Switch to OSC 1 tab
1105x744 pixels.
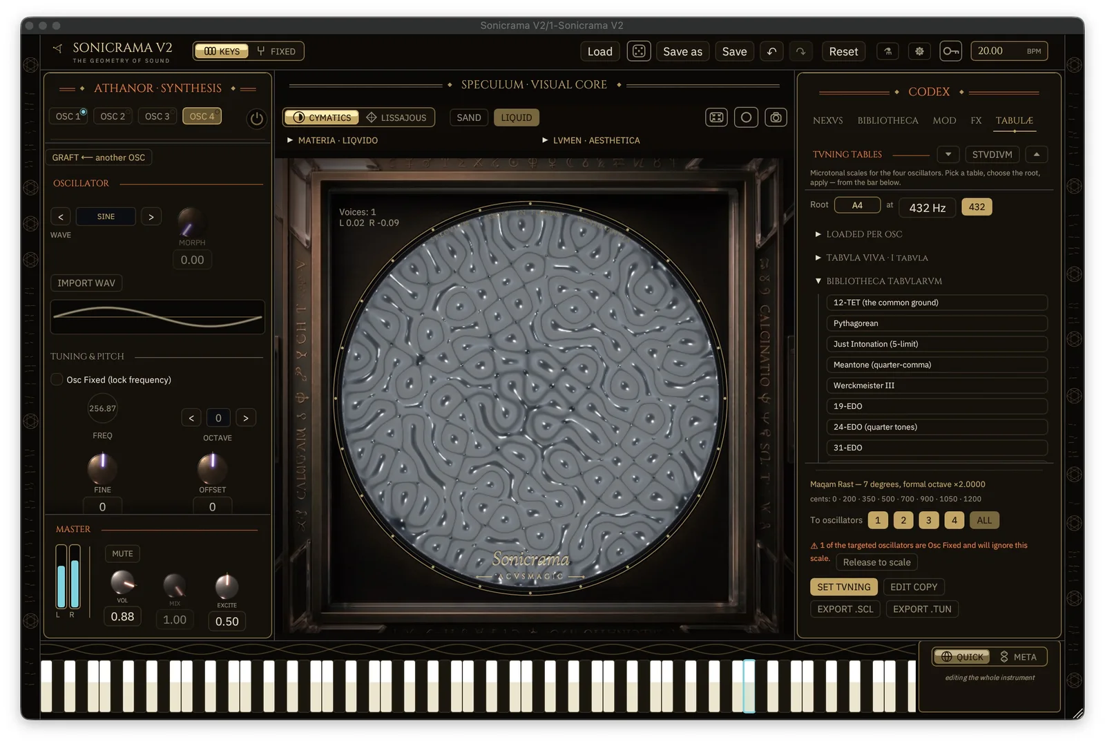click(x=68, y=116)
